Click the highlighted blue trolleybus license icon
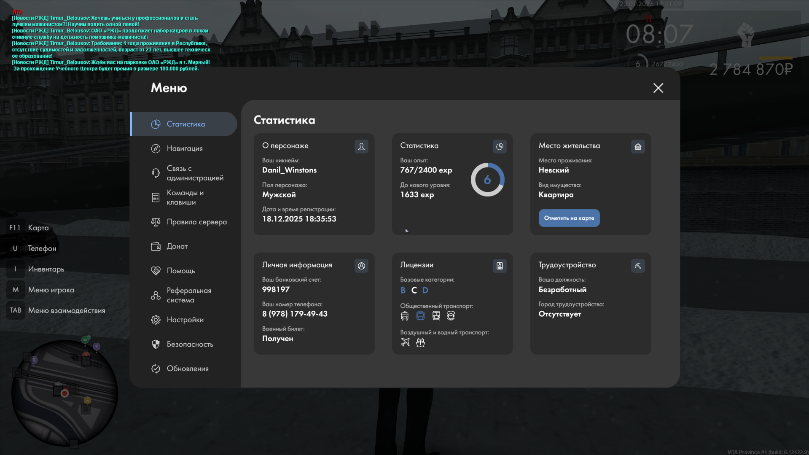Viewport: 809px width, 455px height. [420, 316]
